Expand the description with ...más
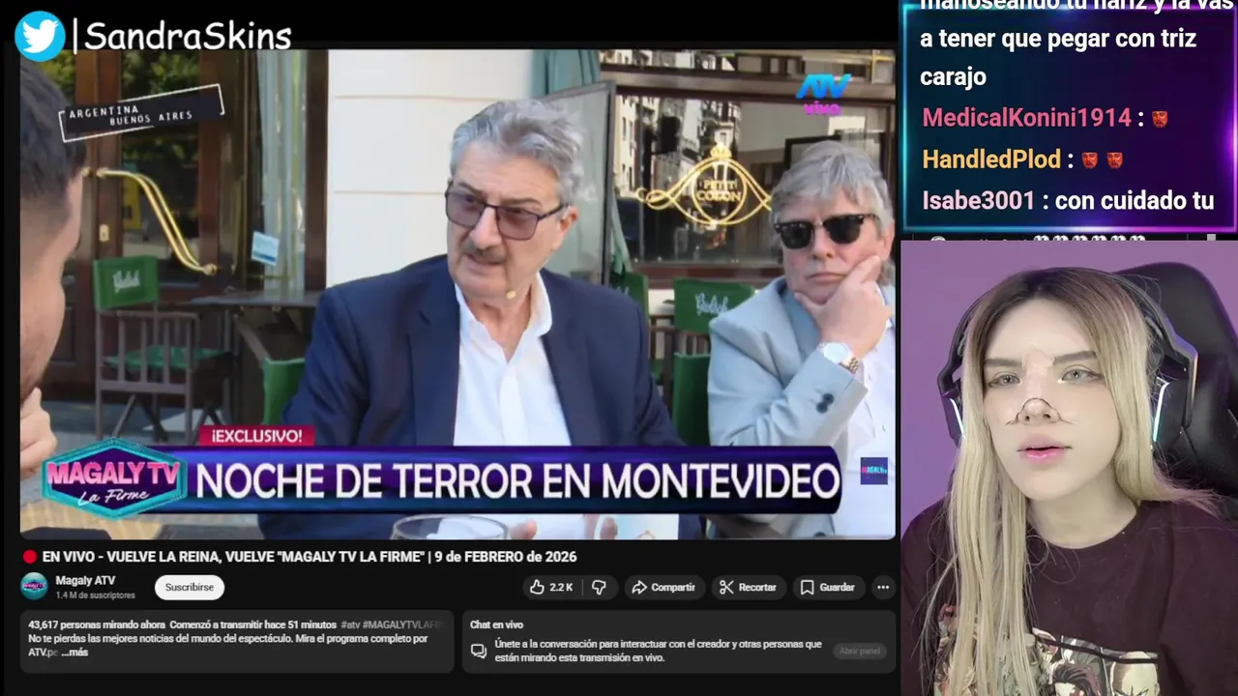 pos(74,652)
